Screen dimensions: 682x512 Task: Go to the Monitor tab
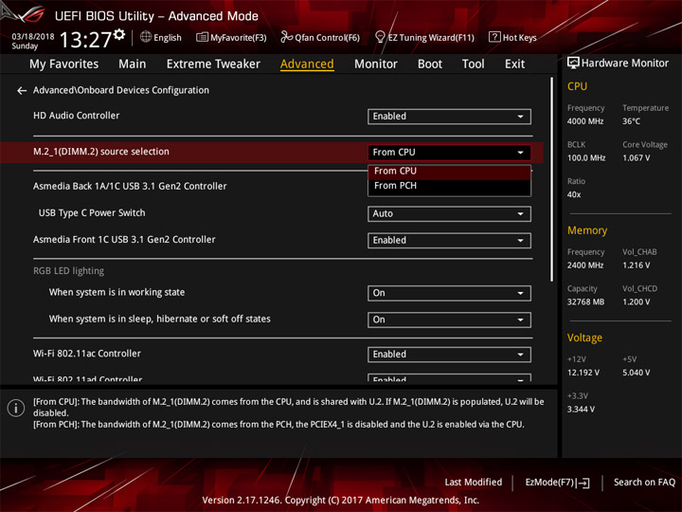click(x=376, y=64)
